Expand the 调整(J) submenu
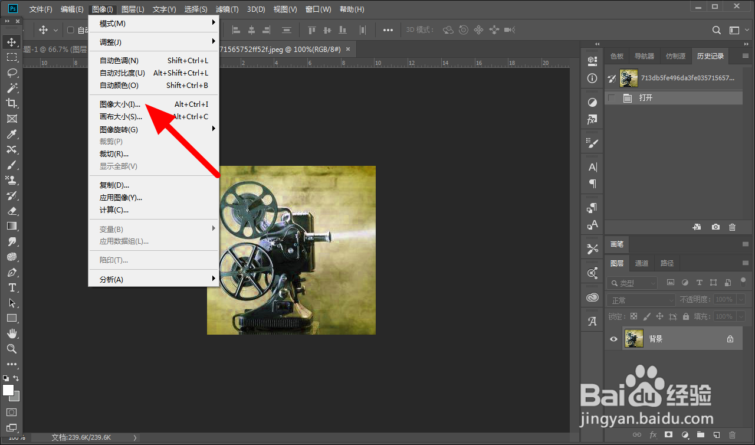This screenshot has height=445, width=755. point(153,42)
